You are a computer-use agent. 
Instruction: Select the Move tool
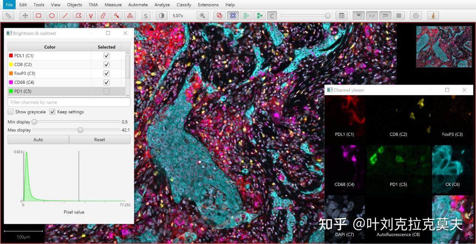[x=25, y=15]
